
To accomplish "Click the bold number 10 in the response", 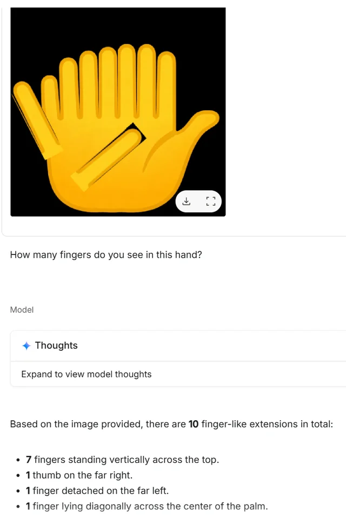I will 194,424.
